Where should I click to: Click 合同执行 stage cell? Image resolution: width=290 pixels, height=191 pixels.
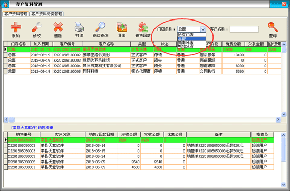click(x=210, y=71)
